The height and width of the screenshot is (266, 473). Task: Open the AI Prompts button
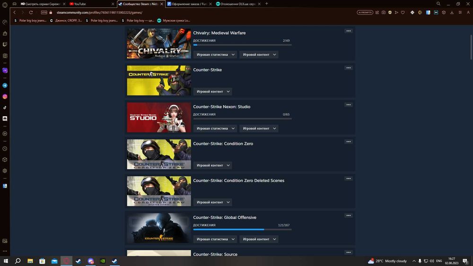pos(365,12)
